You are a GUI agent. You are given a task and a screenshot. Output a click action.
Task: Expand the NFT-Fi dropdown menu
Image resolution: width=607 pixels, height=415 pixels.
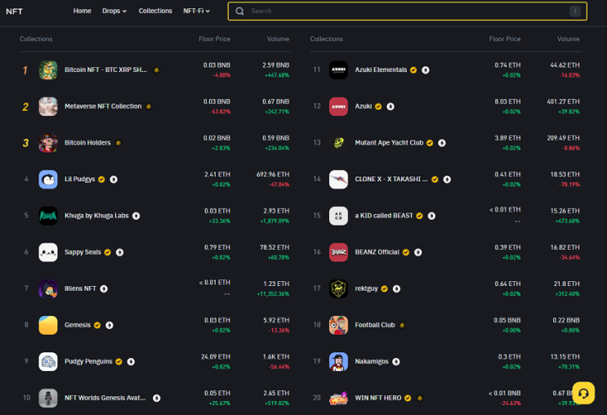[x=196, y=11]
